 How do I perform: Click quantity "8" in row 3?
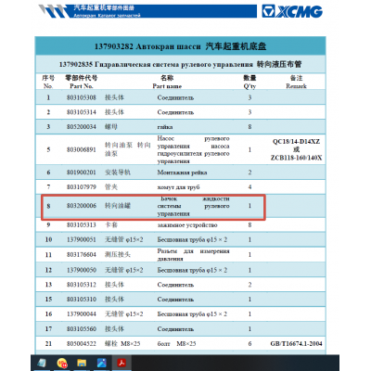[x=249, y=127]
